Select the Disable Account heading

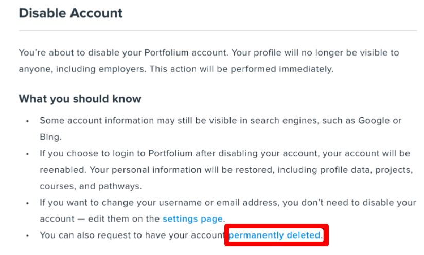pos(70,13)
